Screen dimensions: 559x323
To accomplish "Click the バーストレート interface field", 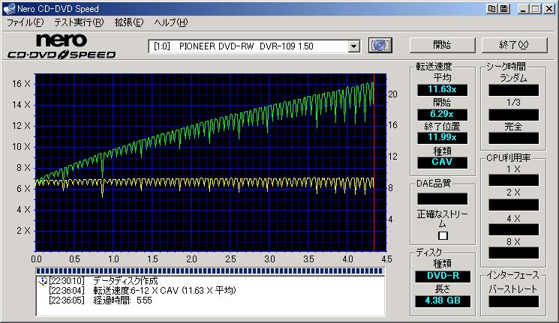I will click(513, 301).
